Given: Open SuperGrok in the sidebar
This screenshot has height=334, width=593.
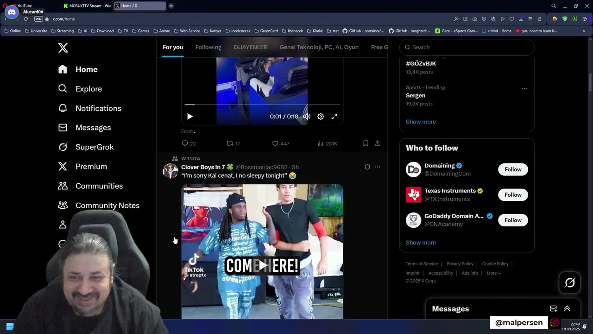Looking at the screenshot, I should coord(86,147).
